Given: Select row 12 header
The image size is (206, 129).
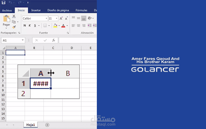Looking at the screenshot, I should [x=3, y=104].
